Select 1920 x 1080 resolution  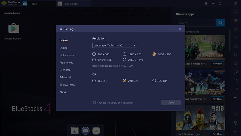click(x=94, y=59)
